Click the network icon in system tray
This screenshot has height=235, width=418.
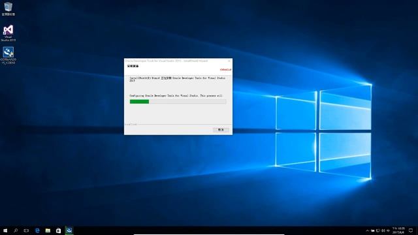[378, 230]
